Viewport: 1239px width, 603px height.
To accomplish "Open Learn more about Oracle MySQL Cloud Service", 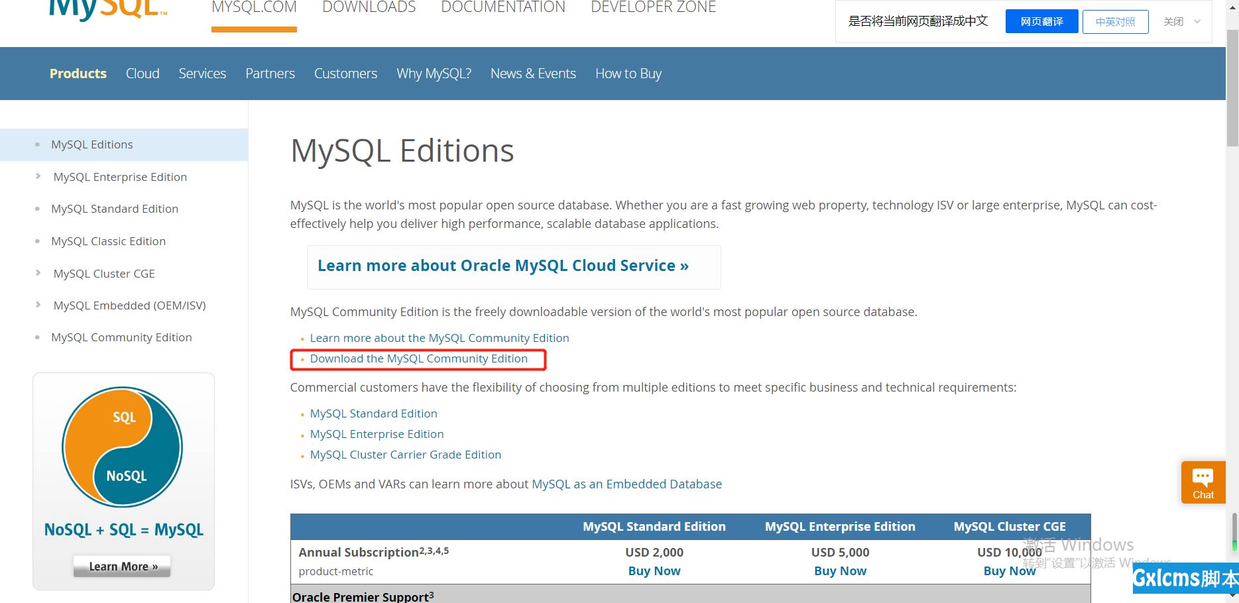I will (x=503, y=266).
